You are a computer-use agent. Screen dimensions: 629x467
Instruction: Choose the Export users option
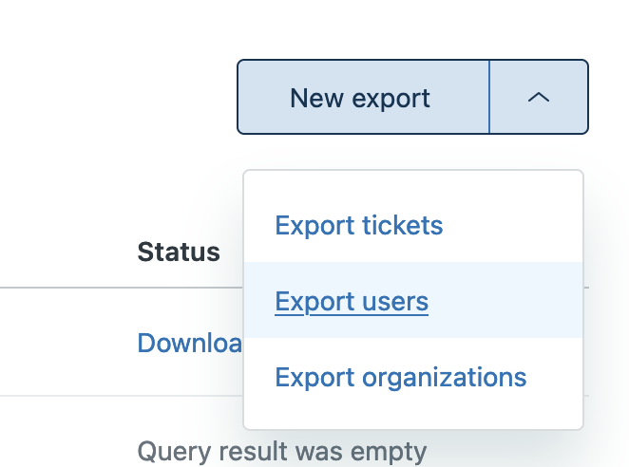[x=352, y=302]
